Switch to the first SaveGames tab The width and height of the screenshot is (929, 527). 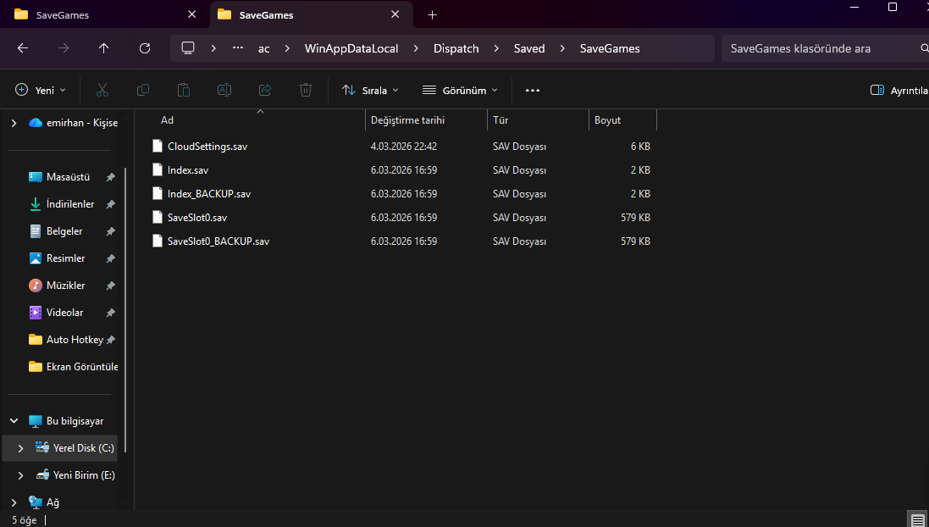63,14
